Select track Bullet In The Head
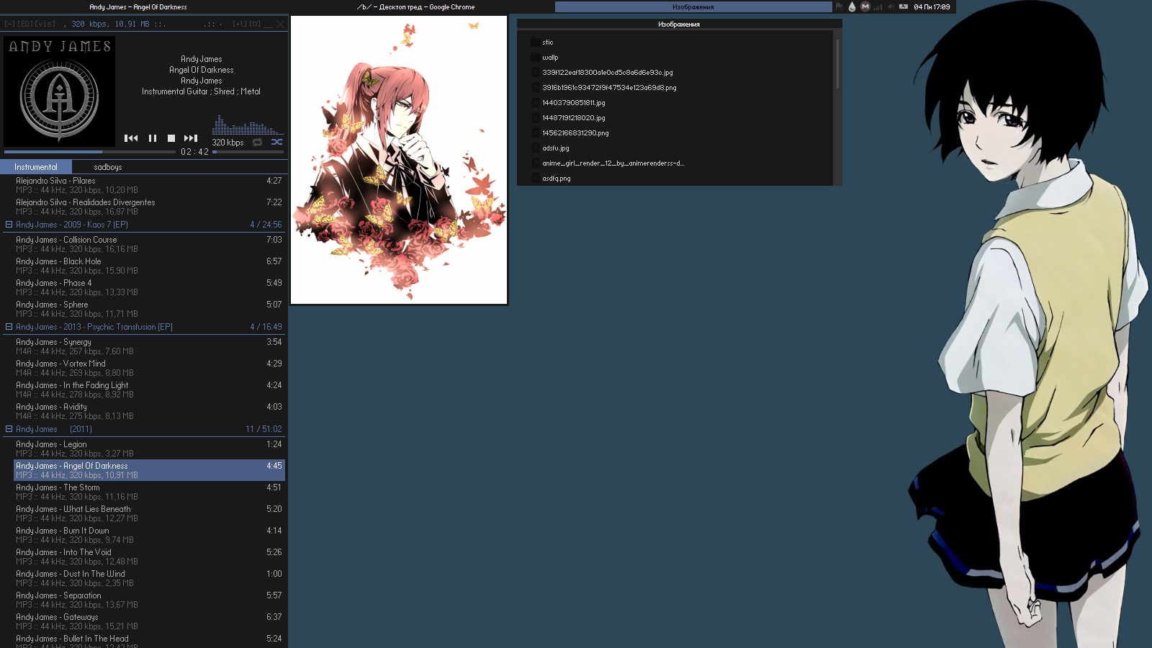 [x=149, y=641]
